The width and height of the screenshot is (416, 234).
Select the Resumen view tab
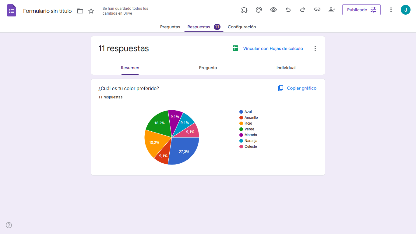coord(130,68)
